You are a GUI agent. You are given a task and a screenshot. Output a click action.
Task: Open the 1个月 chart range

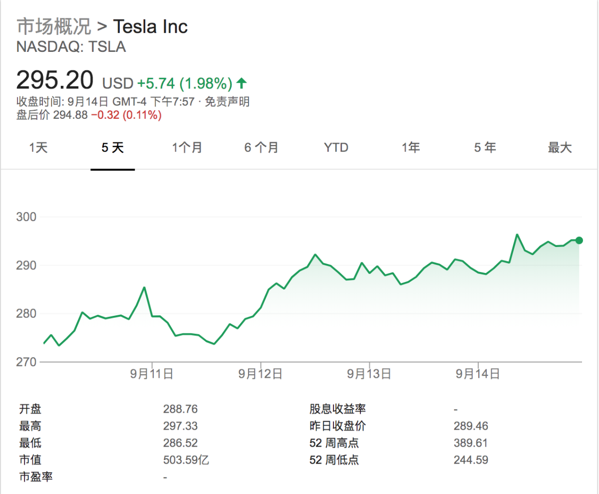point(187,148)
